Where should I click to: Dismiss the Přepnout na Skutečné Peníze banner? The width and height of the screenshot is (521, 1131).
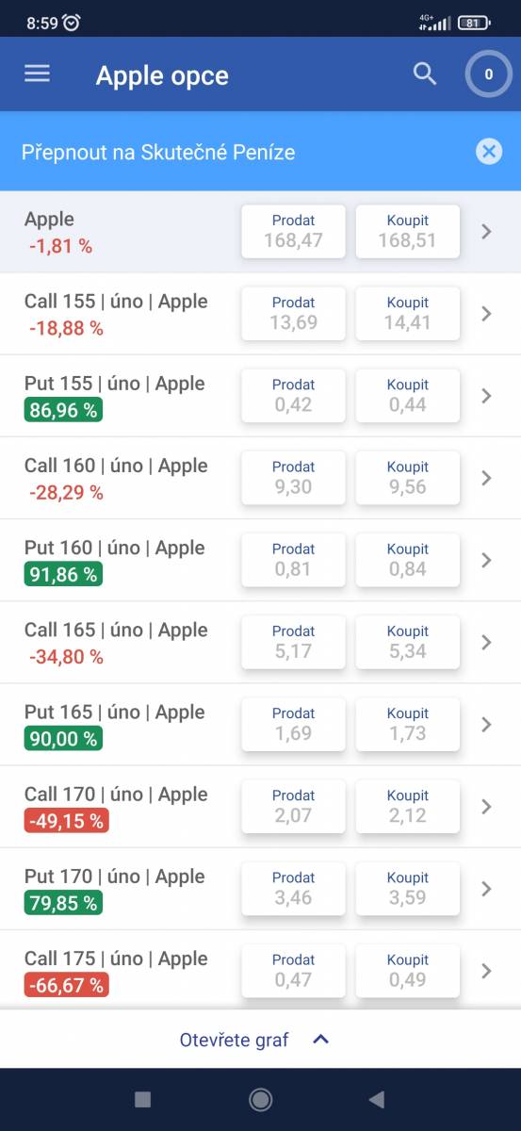coord(488,151)
